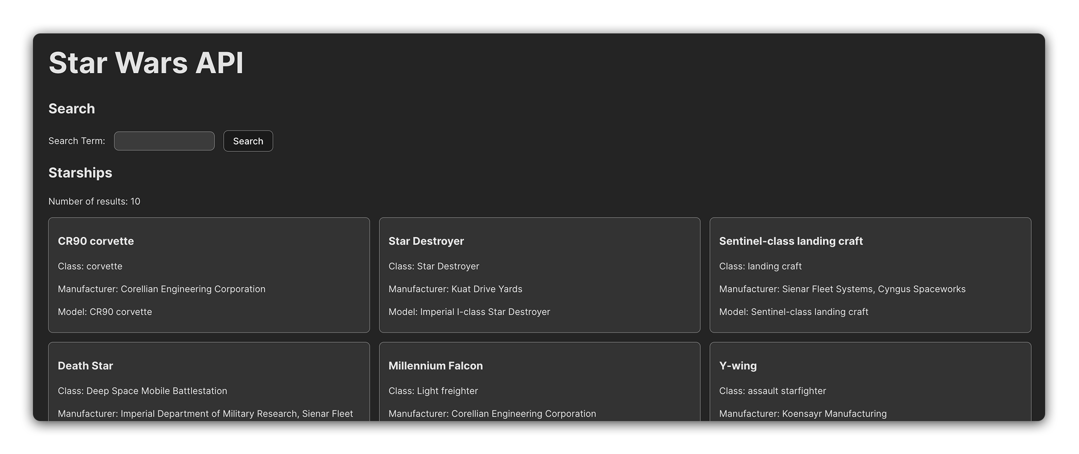Select the Star Destroyer card

pos(539,275)
